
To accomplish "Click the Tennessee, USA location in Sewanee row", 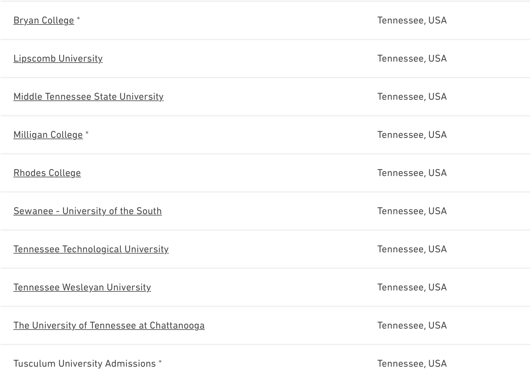I will (412, 211).
